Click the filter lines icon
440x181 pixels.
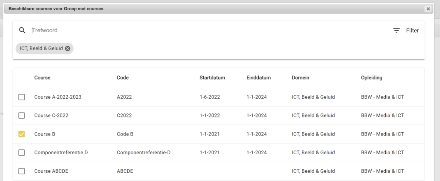[x=396, y=30]
